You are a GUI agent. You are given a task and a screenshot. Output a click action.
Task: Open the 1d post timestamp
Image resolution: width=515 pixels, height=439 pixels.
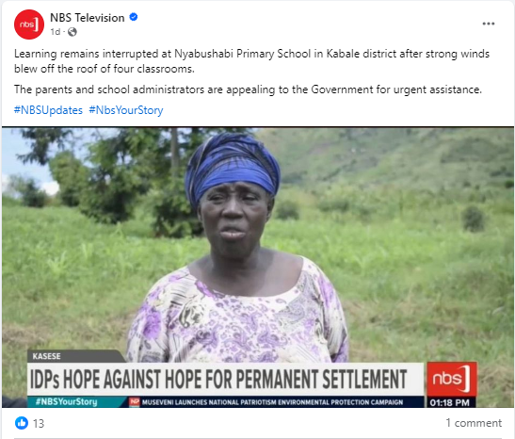tap(56, 32)
